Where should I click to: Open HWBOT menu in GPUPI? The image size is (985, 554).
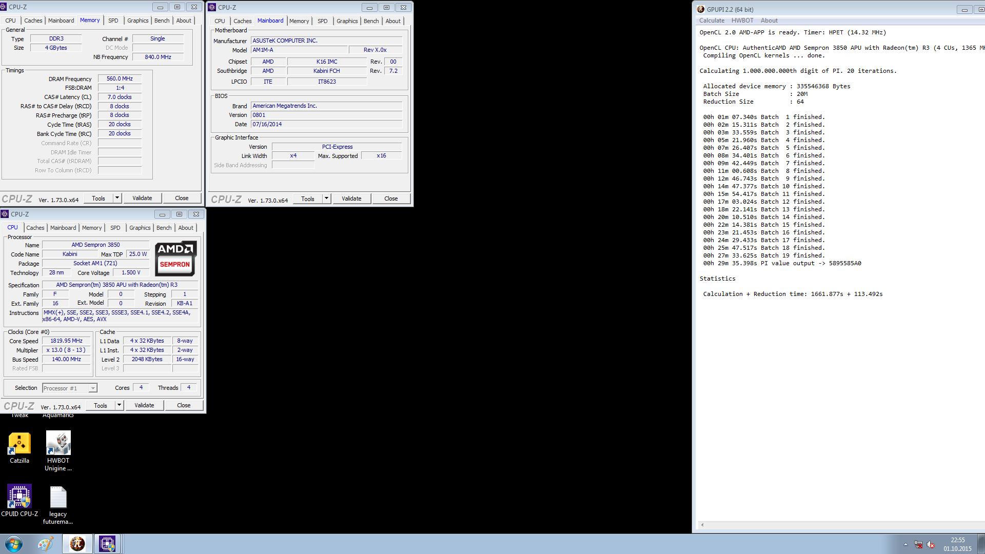coord(742,21)
